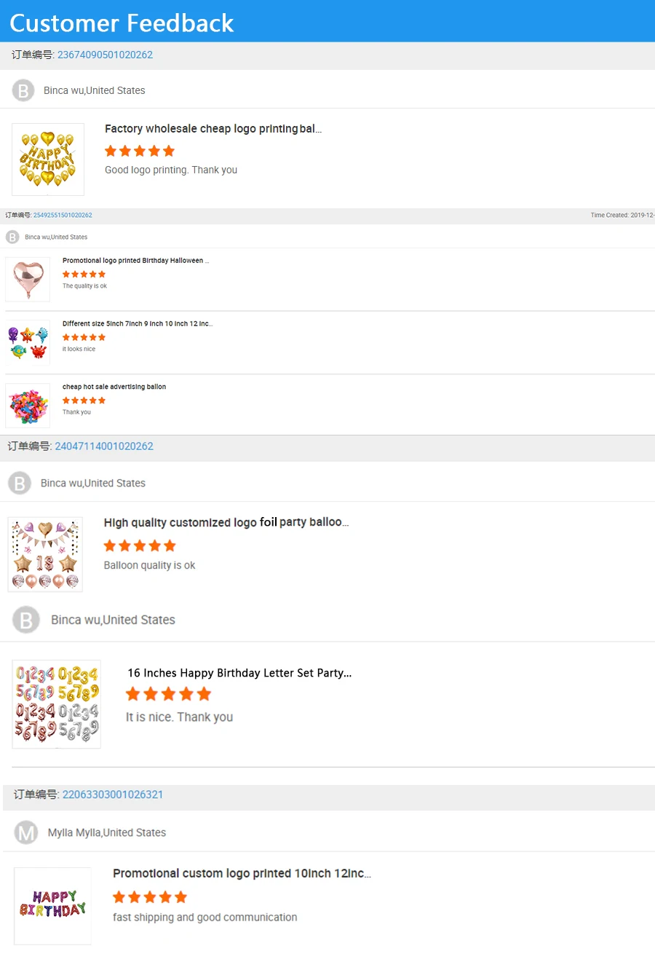Click the Mylla Mylla 'M' avatar icon
This screenshot has height=954, width=655.
click(x=26, y=832)
